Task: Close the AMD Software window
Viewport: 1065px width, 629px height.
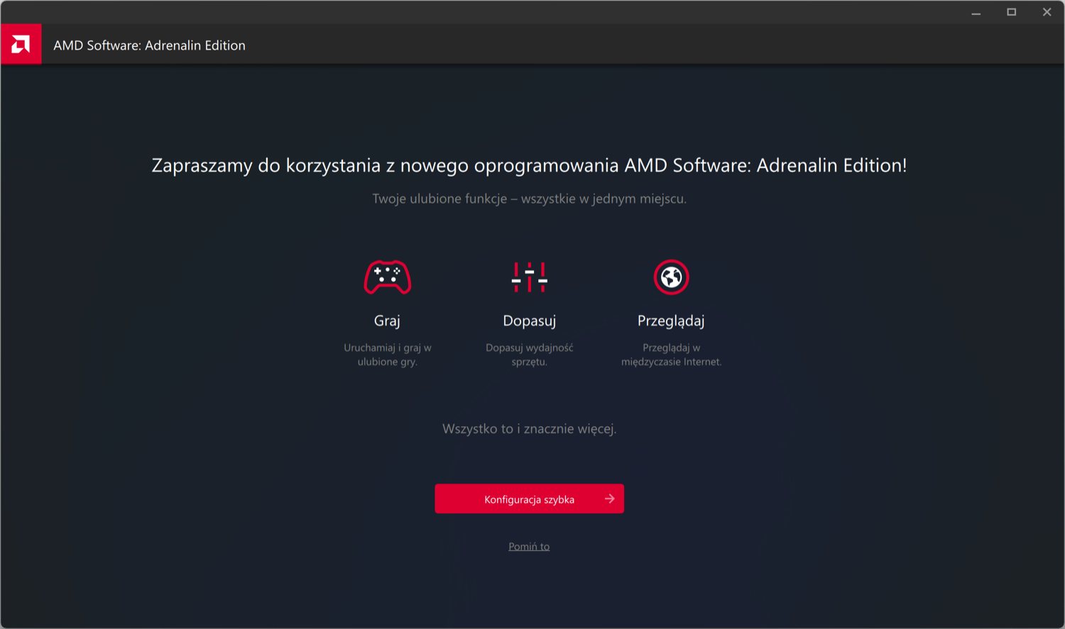Action: pos(1047,13)
